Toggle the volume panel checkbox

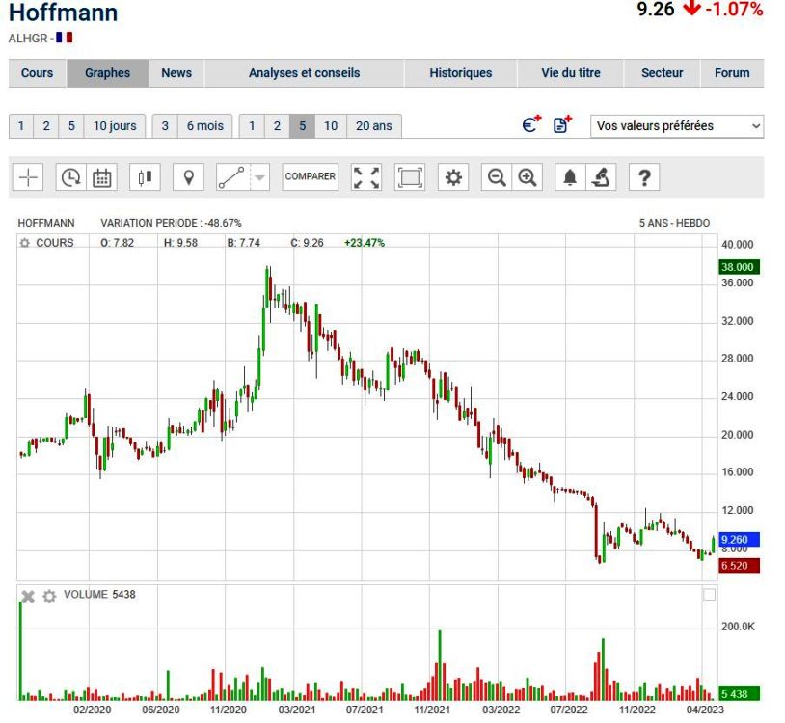(710, 595)
